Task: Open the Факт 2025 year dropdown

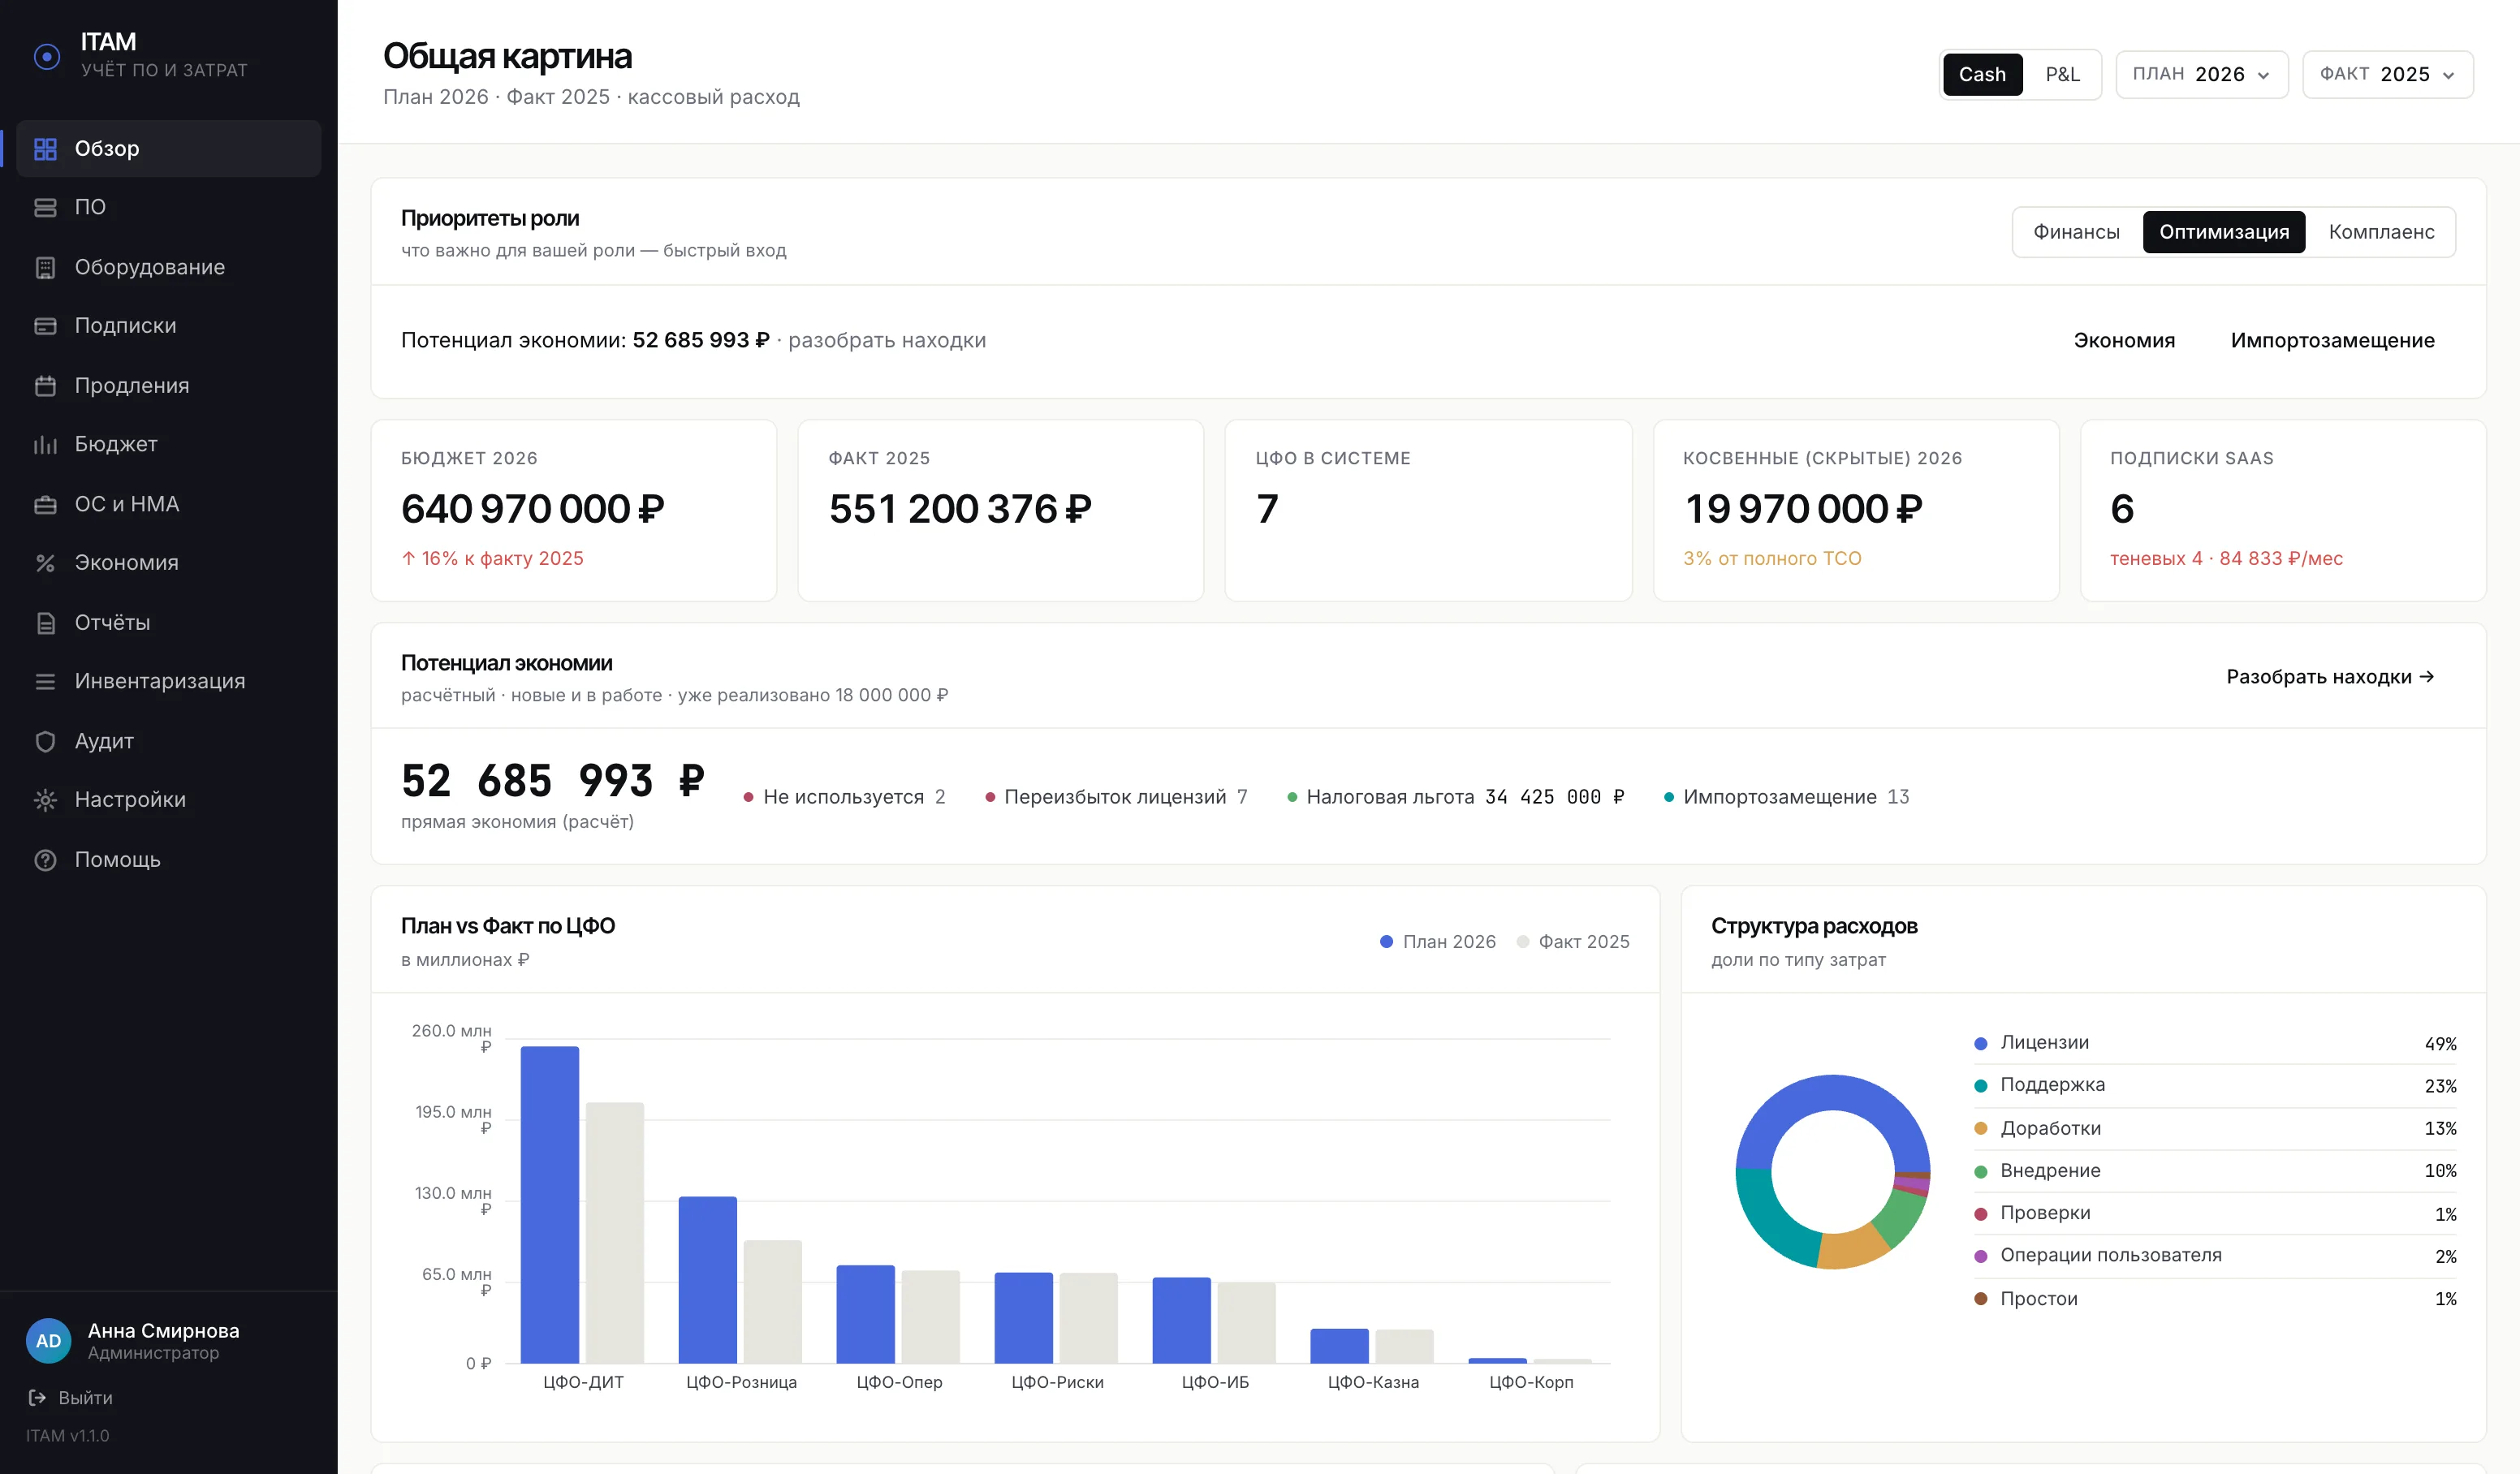Action: click(2387, 75)
